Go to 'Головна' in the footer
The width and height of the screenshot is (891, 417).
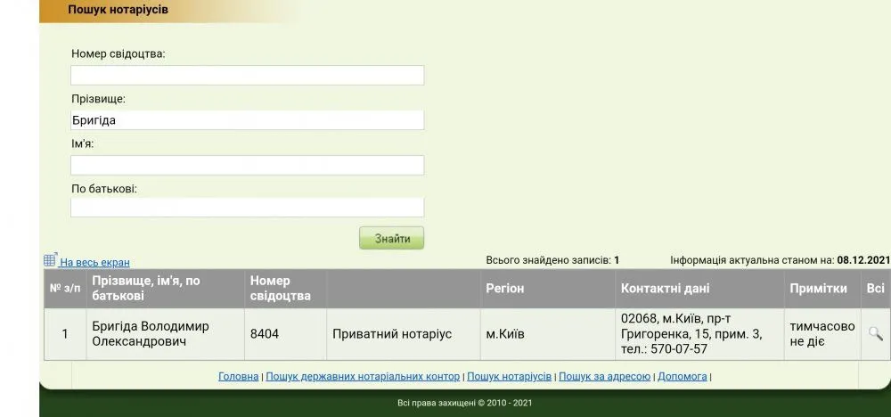tap(238, 377)
